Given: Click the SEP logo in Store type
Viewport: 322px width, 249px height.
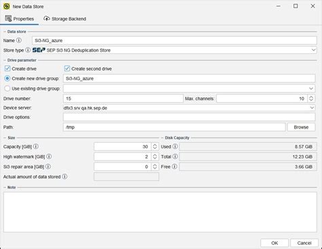Looking at the screenshot, I should tap(39, 50).
